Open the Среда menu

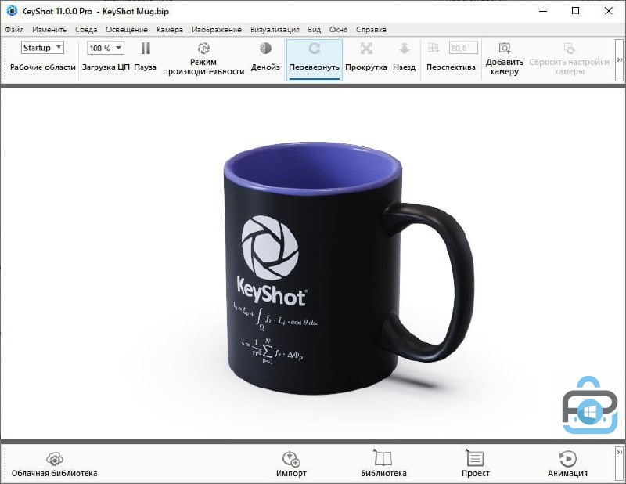pyautogui.click(x=86, y=30)
